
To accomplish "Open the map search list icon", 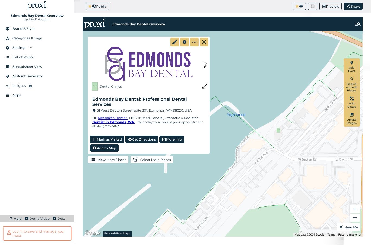I will [x=358, y=24].
